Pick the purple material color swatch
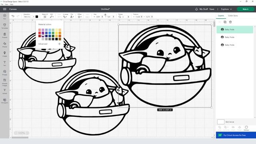The width and height of the screenshot is (256, 144). [43, 33]
